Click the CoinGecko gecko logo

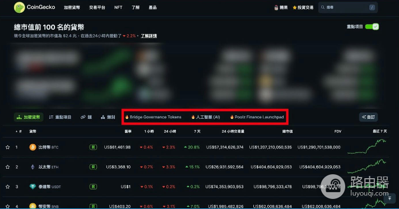[20, 7]
